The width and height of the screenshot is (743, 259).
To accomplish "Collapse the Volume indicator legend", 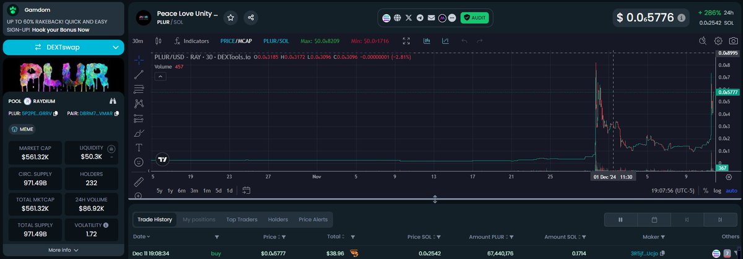I will pyautogui.click(x=160, y=76).
